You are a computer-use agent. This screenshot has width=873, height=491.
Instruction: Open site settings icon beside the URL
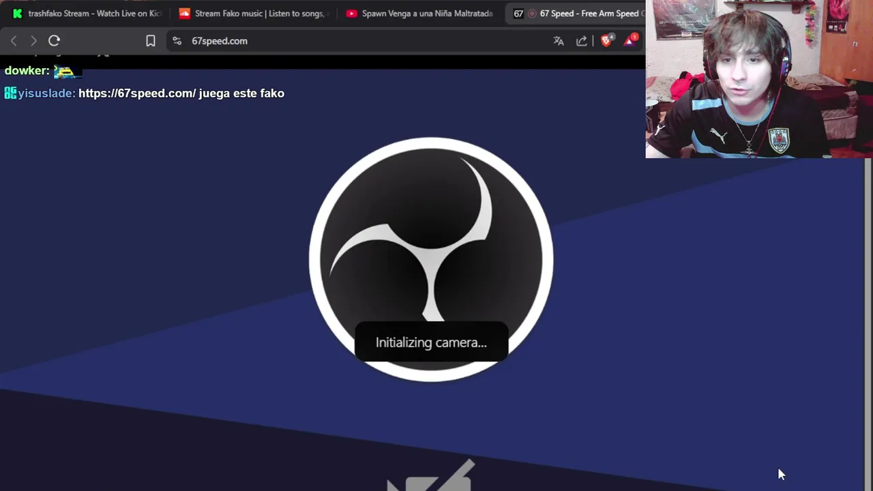[x=177, y=41]
